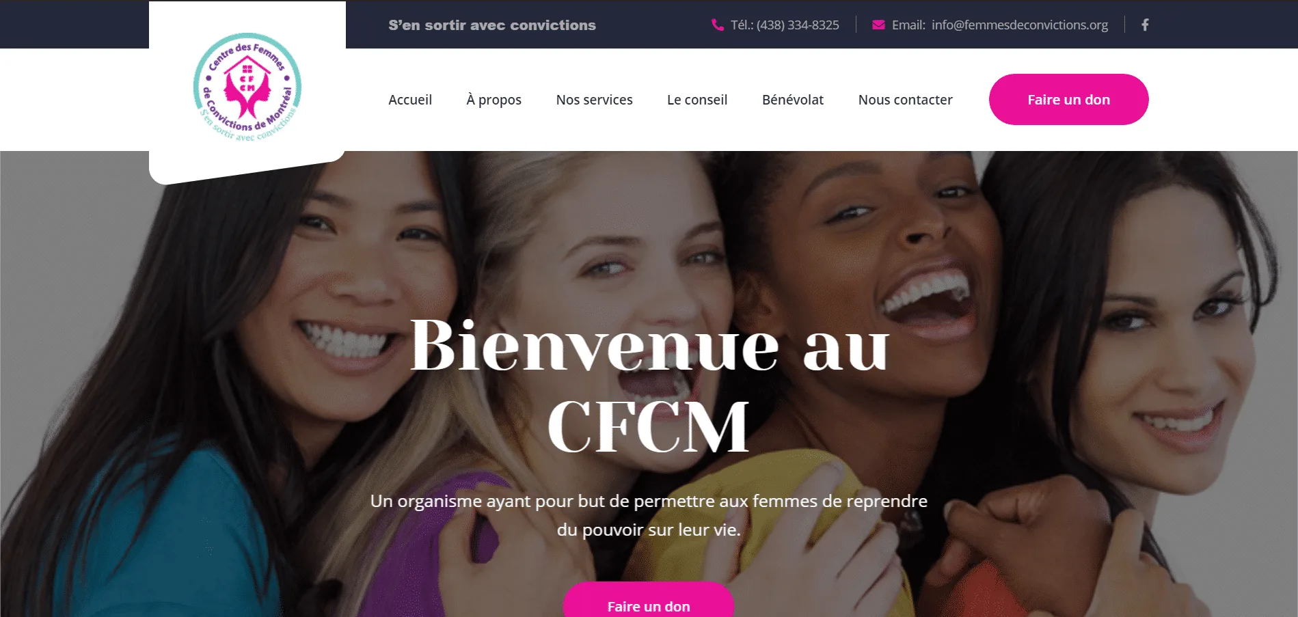1298x617 pixels.
Task: Click the info@femmesdeconvictions.org email address
Action: [1020, 25]
